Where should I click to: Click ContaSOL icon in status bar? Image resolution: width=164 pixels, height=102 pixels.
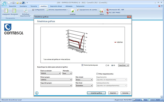click(x=149, y=100)
